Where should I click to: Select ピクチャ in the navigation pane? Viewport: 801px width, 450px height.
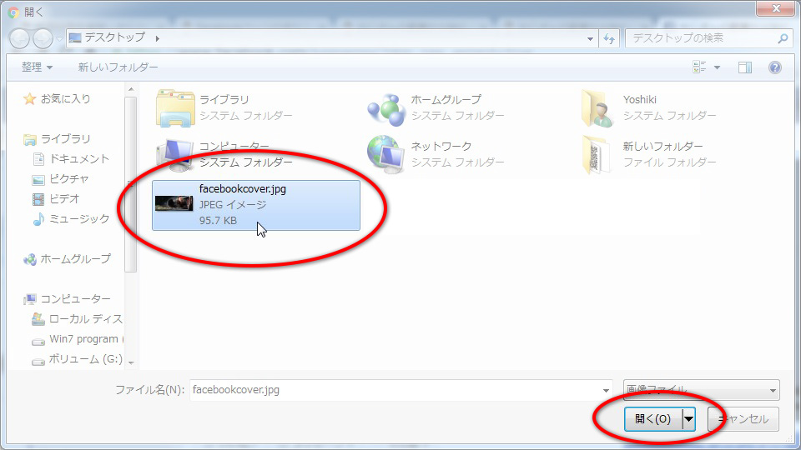click(68, 178)
